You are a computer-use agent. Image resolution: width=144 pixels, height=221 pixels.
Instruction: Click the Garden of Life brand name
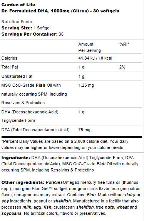coord(18,5)
